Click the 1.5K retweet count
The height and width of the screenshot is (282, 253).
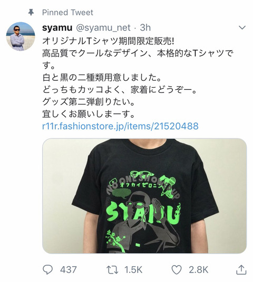point(133,270)
